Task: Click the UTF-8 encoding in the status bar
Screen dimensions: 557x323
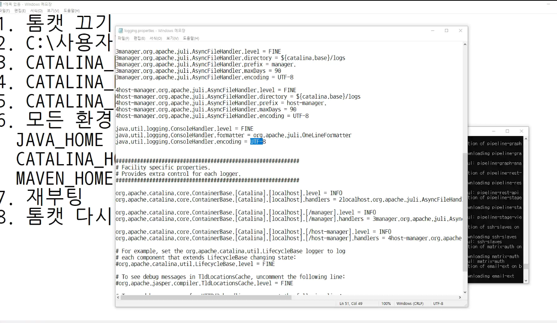Action: pos(438,304)
